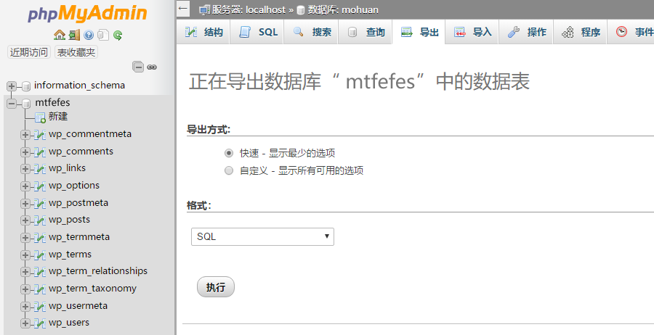Click the logout door icon
The image size is (654, 335).
74,35
